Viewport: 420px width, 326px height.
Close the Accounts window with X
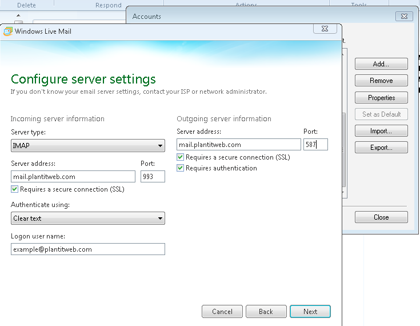pos(404,17)
